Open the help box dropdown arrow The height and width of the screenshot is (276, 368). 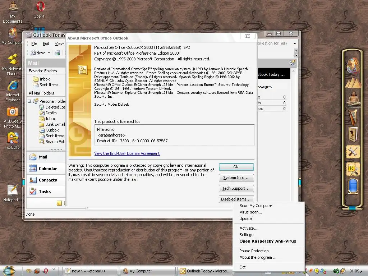295,43
